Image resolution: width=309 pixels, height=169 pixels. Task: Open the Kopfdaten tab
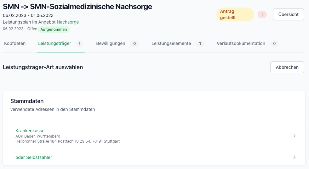tap(15, 43)
